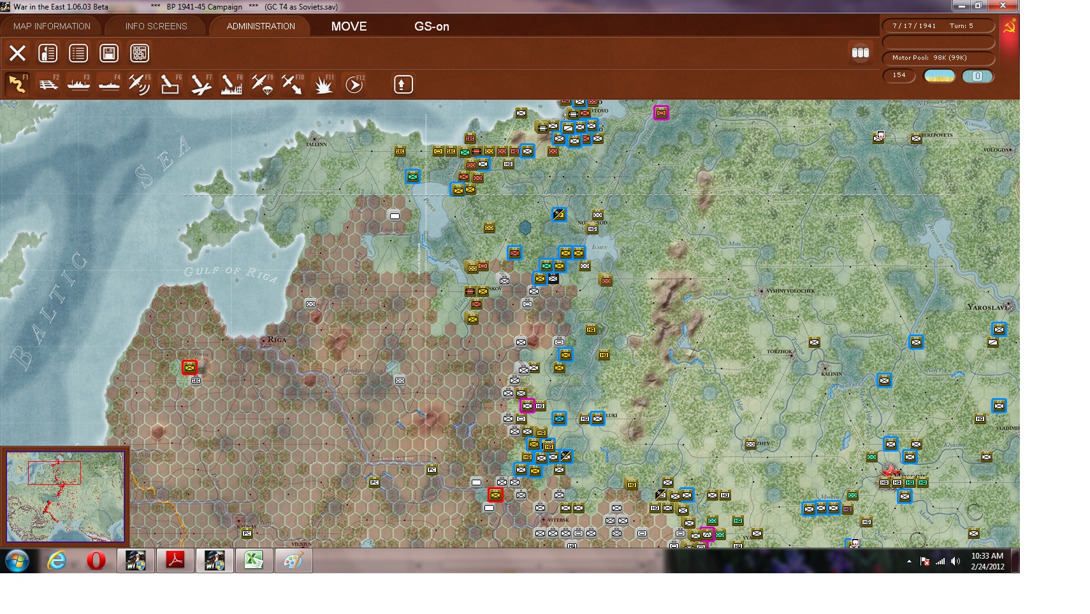
Task: Click the Vologda city label
Action: tap(996, 150)
